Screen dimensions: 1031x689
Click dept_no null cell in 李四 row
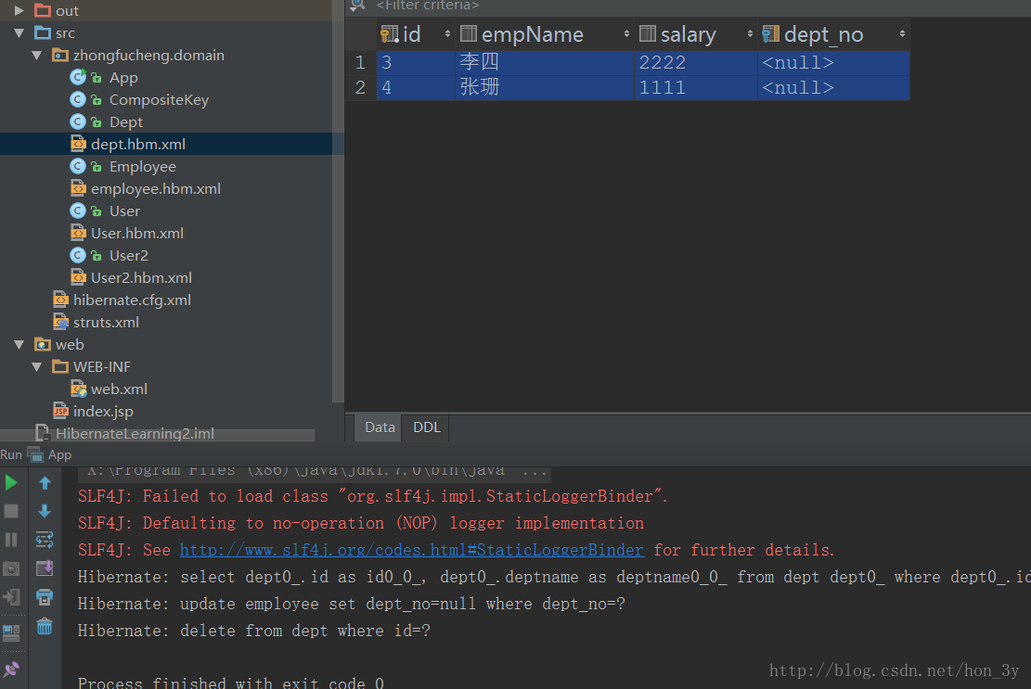point(833,62)
